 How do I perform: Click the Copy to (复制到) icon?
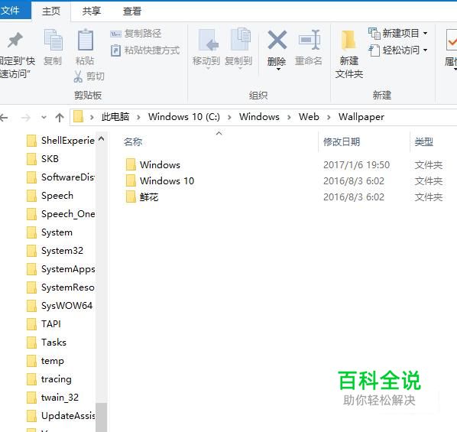tap(241, 40)
